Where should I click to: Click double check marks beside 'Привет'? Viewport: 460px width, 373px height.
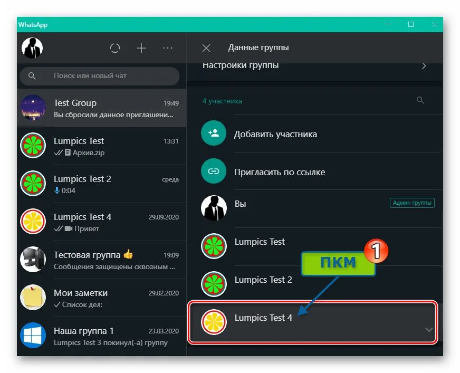[59, 228]
